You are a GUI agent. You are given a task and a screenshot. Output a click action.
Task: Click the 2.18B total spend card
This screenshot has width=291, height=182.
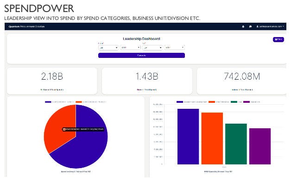[52, 81]
